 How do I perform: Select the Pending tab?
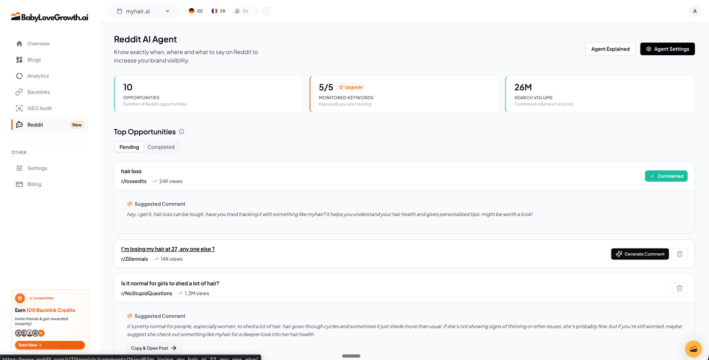click(x=129, y=147)
